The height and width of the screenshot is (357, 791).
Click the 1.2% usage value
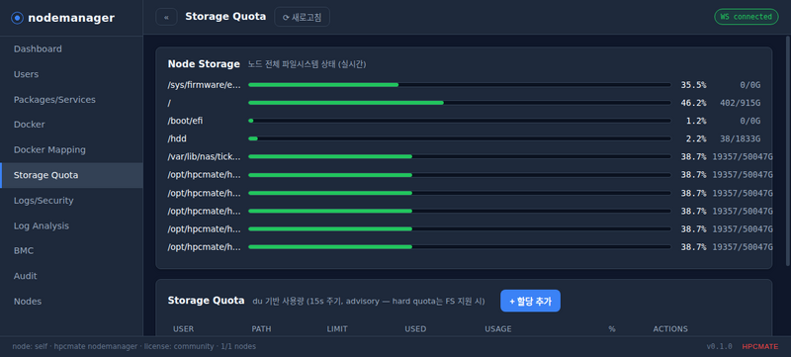click(x=696, y=121)
